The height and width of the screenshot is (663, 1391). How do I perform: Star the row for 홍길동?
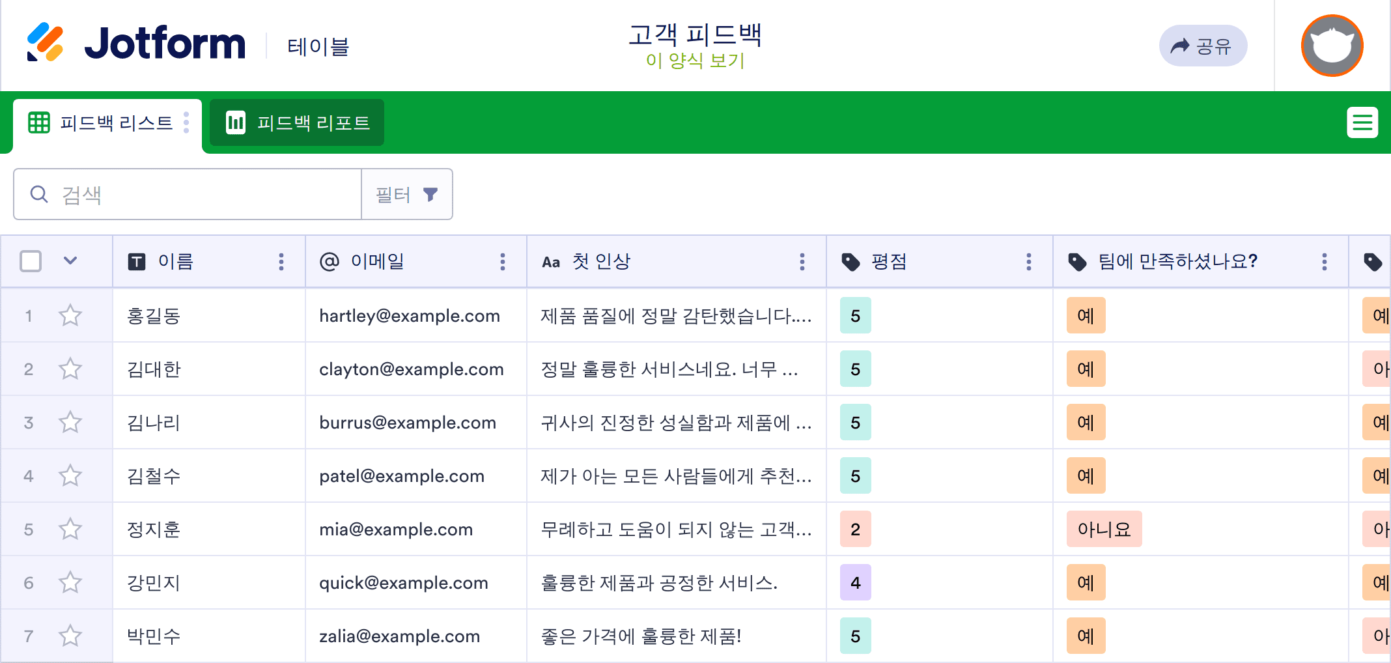(x=70, y=315)
